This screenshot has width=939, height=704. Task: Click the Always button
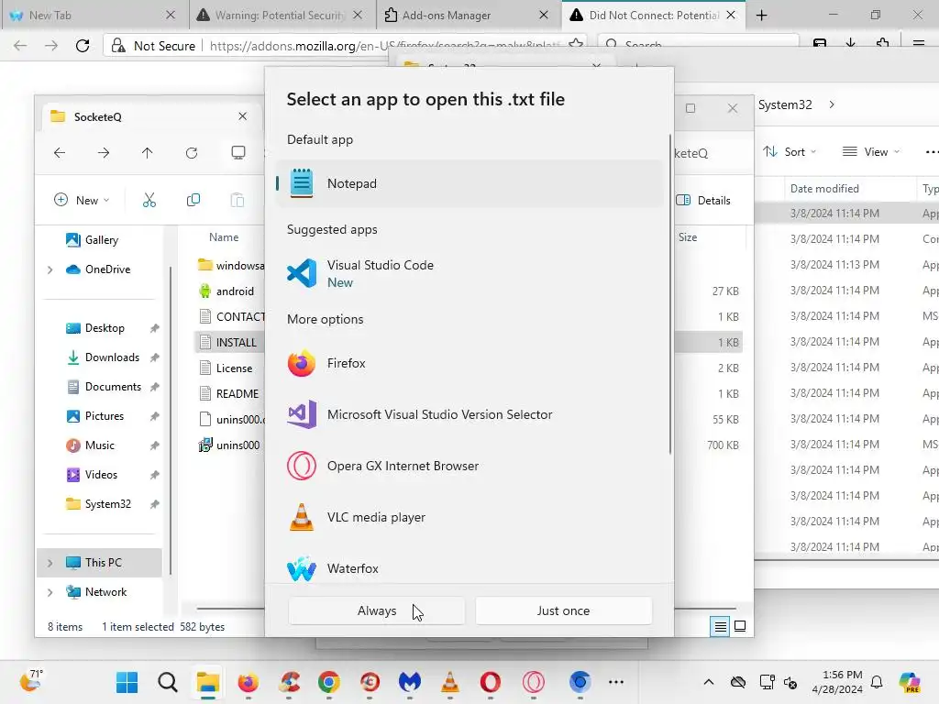click(x=377, y=610)
